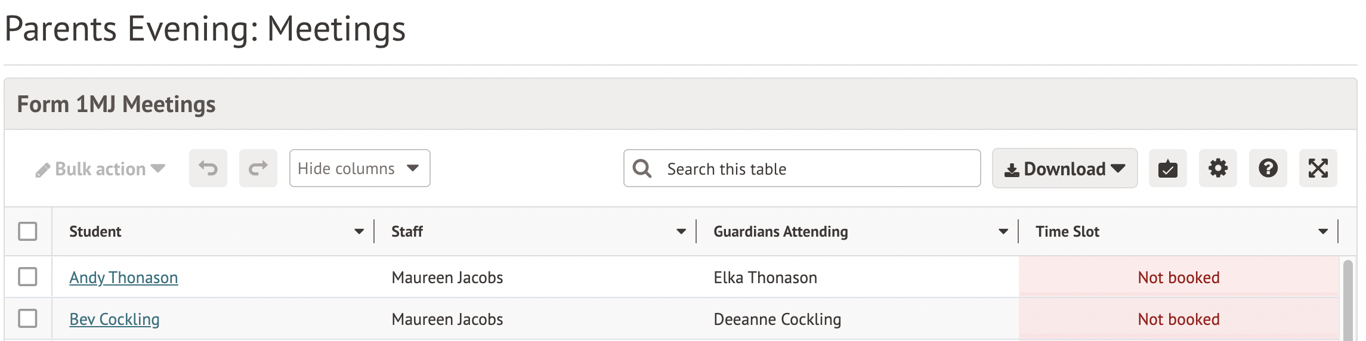
Task: Click the search magnifier icon
Action: (642, 169)
